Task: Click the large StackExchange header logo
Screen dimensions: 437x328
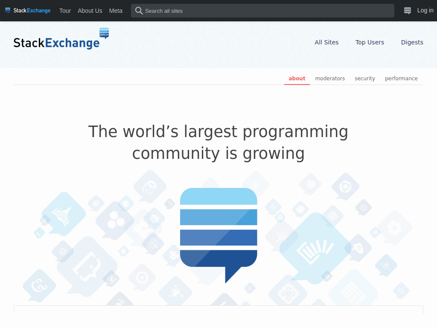Action: click(61, 39)
